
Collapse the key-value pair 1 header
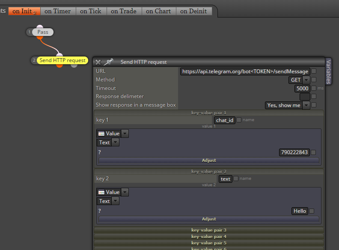click(208, 113)
